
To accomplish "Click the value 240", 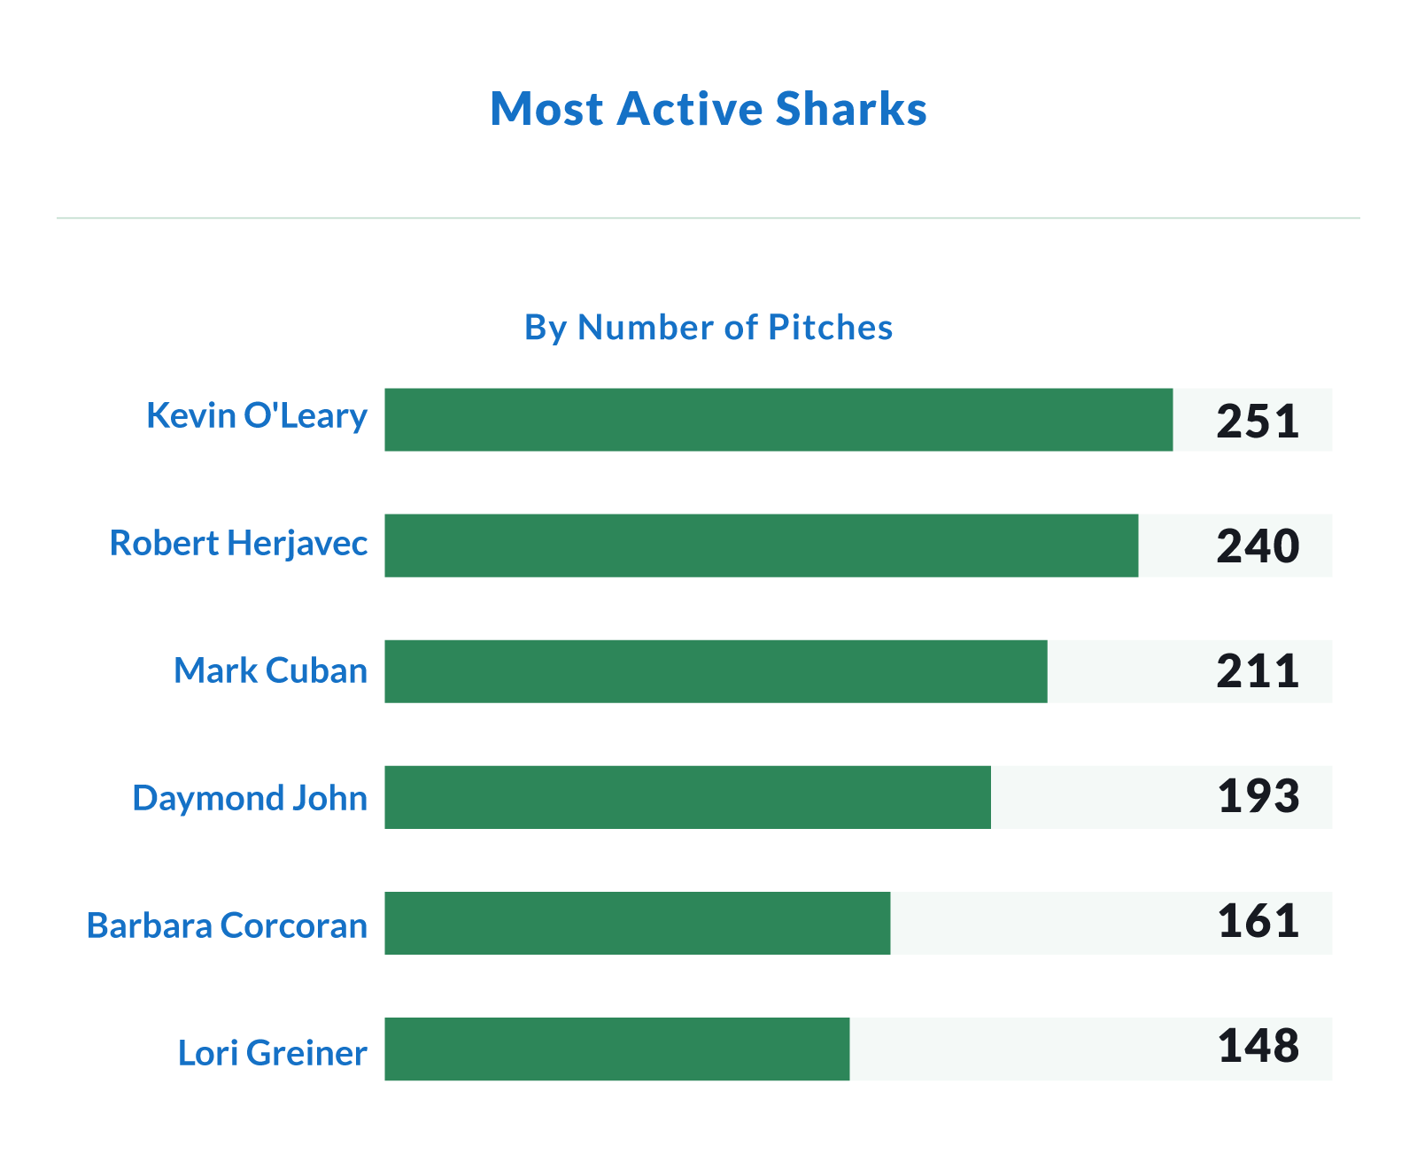I will pos(1258,546).
